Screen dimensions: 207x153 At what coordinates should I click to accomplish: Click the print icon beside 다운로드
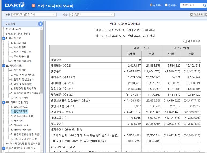[x=206, y=14]
